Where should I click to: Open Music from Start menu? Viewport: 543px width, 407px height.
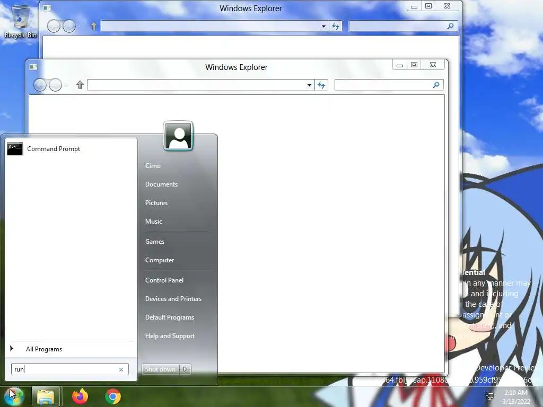[153, 222]
